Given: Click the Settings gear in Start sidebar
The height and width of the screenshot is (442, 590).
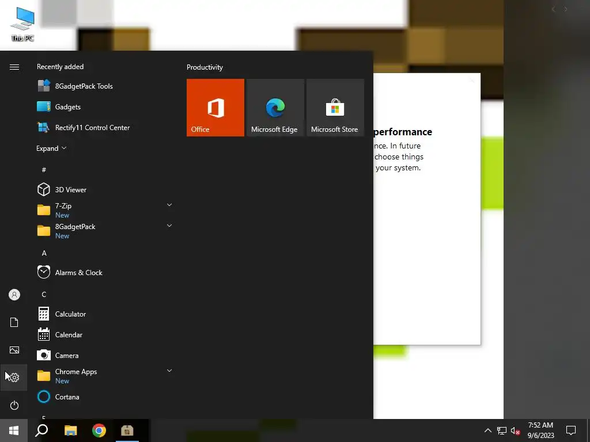Looking at the screenshot, I should tap(14, 378).
